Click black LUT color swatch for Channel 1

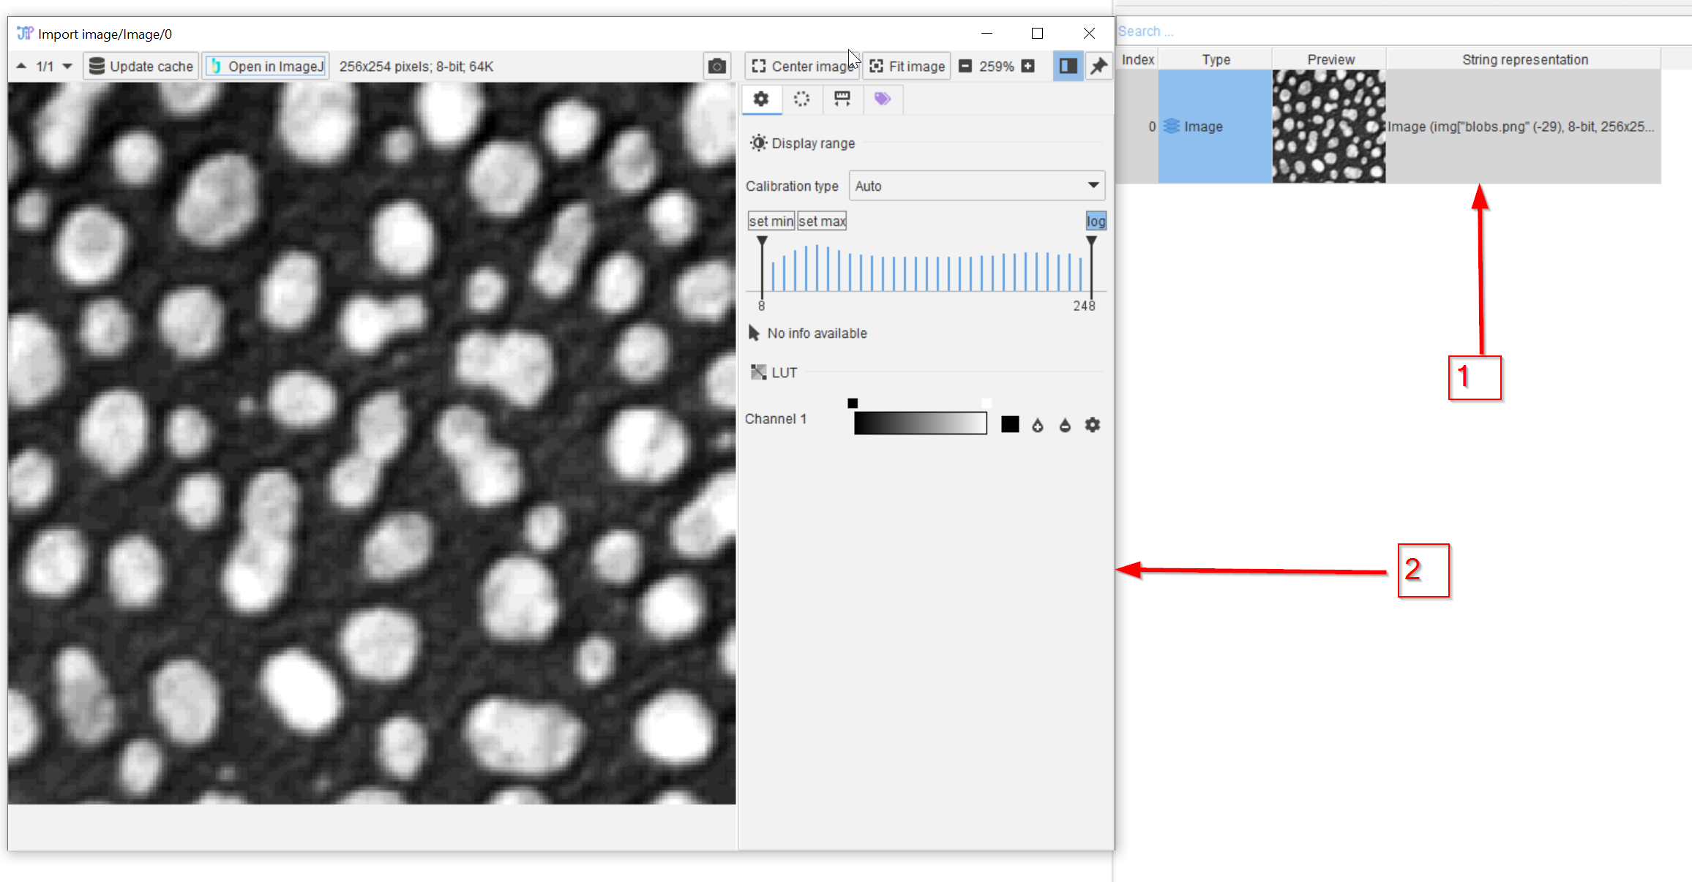pos(1010,424)
